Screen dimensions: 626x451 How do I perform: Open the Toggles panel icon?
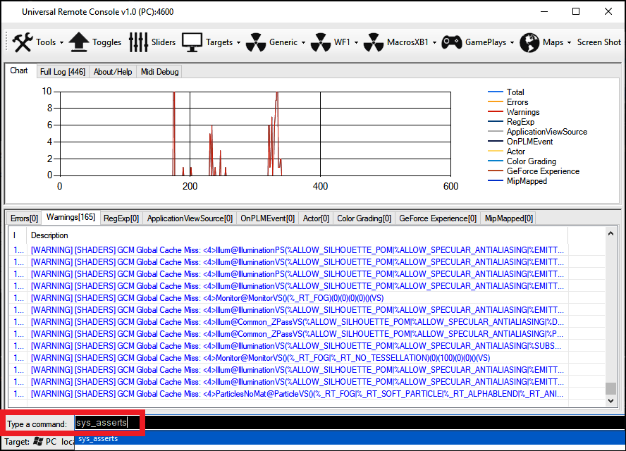tap(78, 42)
